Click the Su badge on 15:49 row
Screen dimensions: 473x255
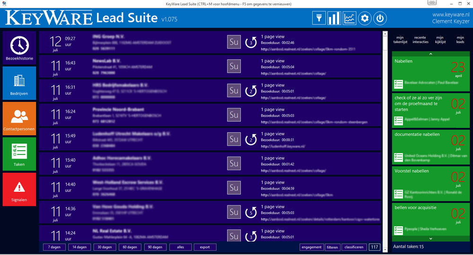[x=234, y=139]
